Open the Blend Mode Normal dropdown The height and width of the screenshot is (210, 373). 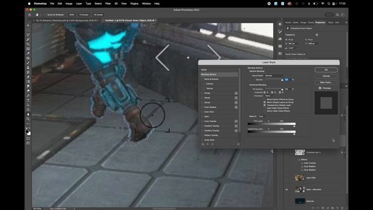click(275, 76)
